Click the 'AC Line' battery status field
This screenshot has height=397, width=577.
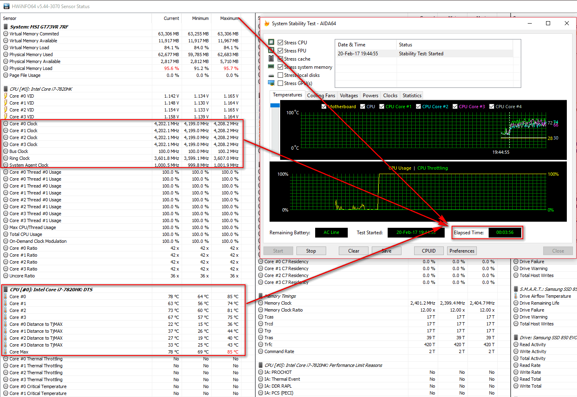click(x=331, y=233)
